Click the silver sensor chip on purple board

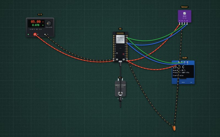point(185,13)
